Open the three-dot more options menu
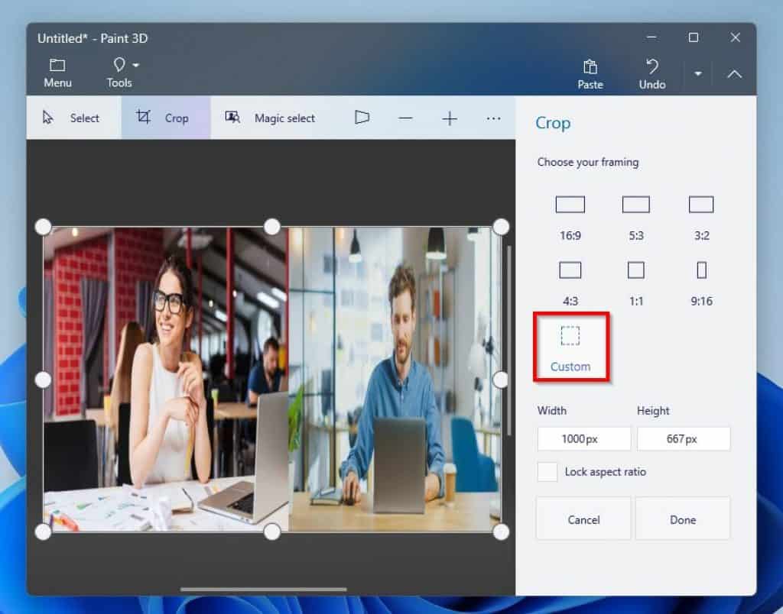783x614 pixels. (x=493, y=118)
